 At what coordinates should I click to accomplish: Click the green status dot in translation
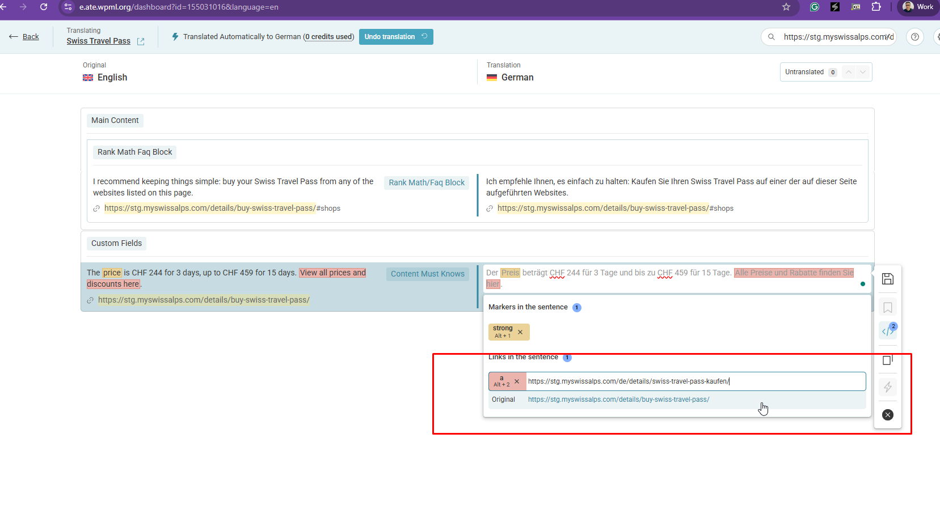coord(863,284)
